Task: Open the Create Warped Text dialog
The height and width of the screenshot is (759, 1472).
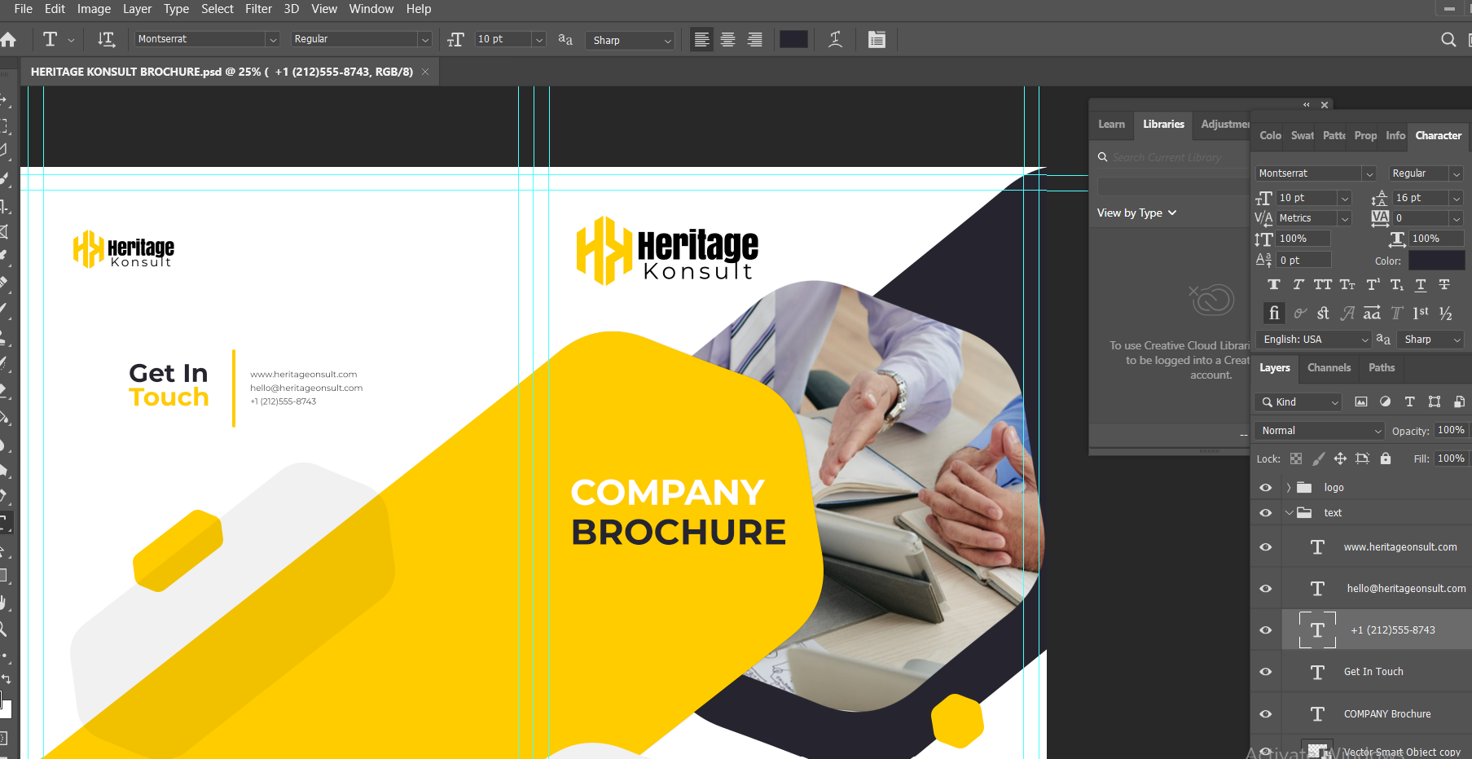Action: 835,40
